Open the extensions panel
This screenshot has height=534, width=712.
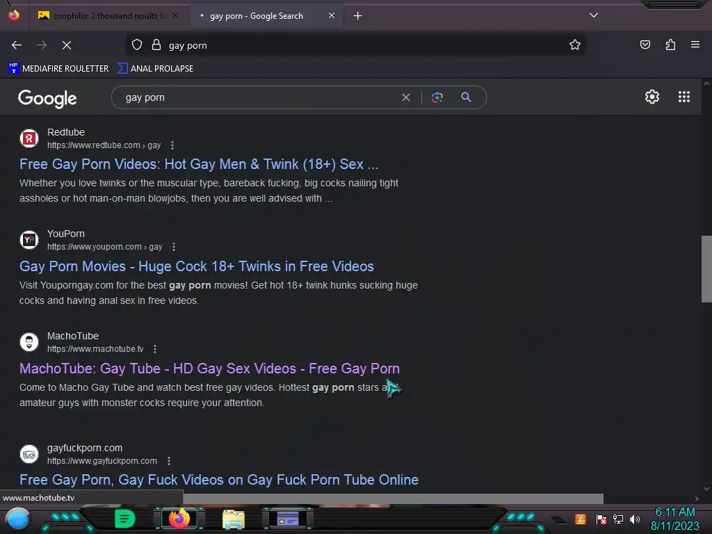670,45
